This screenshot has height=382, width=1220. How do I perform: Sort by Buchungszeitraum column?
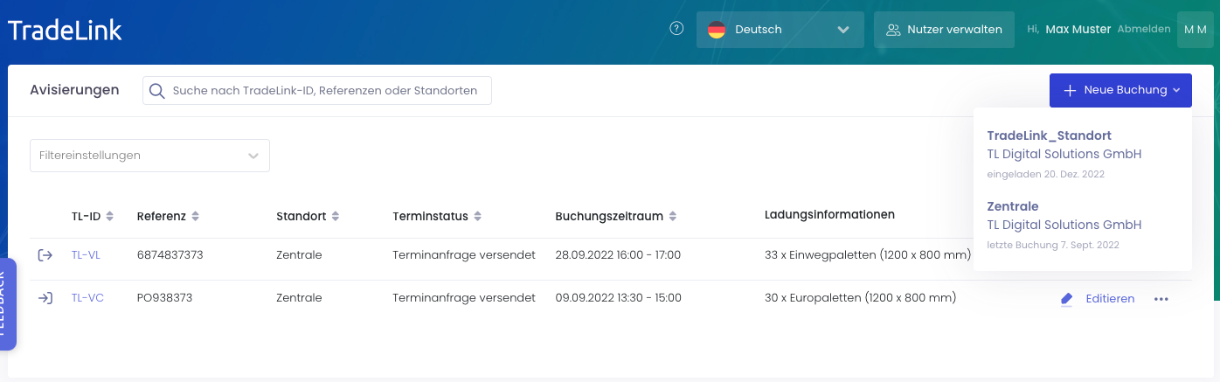(672, 216)
